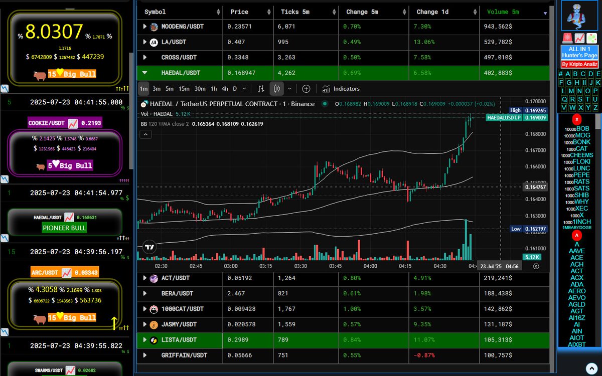Screen dimensions: 602x376
Task: Open the AAVE coin link
Action: tap(577, 251)
